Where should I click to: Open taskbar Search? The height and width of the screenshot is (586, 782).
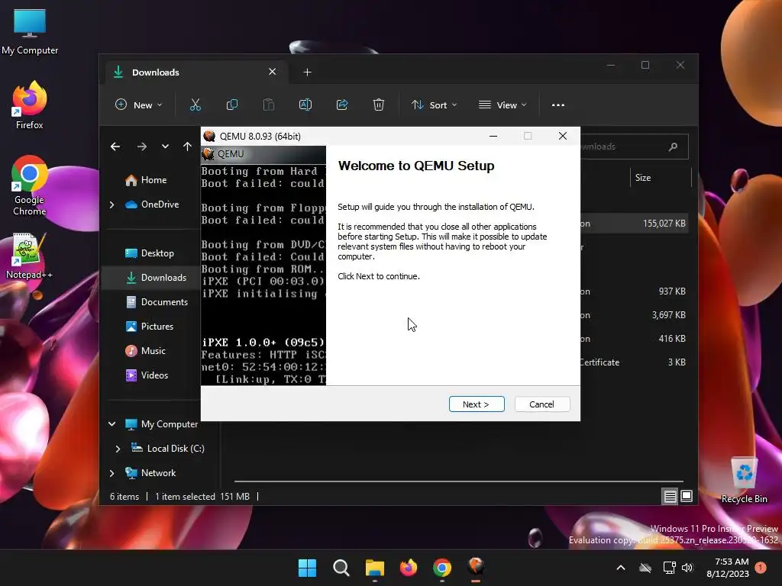(x=341, y=568)
